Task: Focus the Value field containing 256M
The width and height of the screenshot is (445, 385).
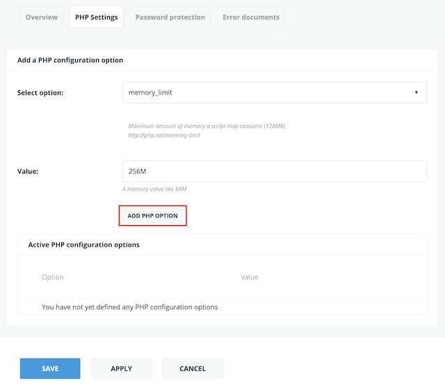Action: pos(275,171)
